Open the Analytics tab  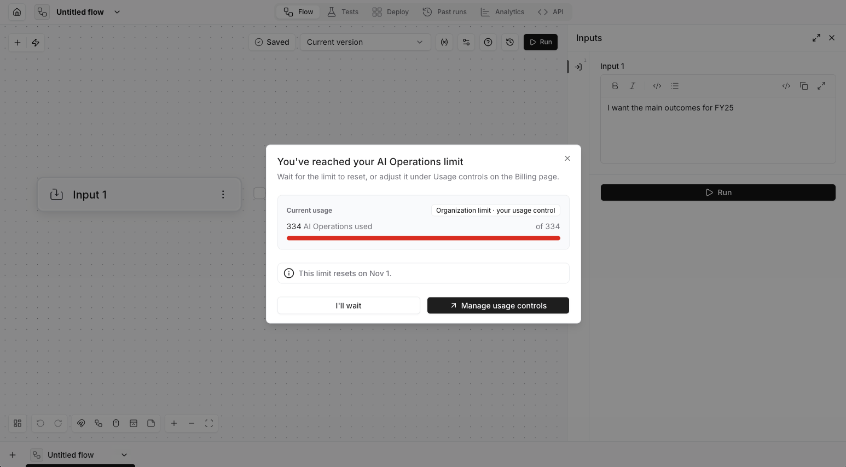coord(502,12)
